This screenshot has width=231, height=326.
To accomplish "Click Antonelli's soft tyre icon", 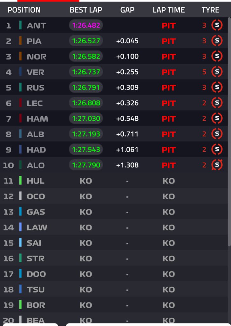I will (217, 25).
